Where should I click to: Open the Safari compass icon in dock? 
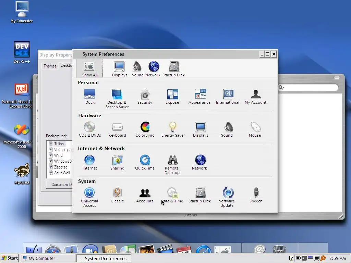pos(53,249)
